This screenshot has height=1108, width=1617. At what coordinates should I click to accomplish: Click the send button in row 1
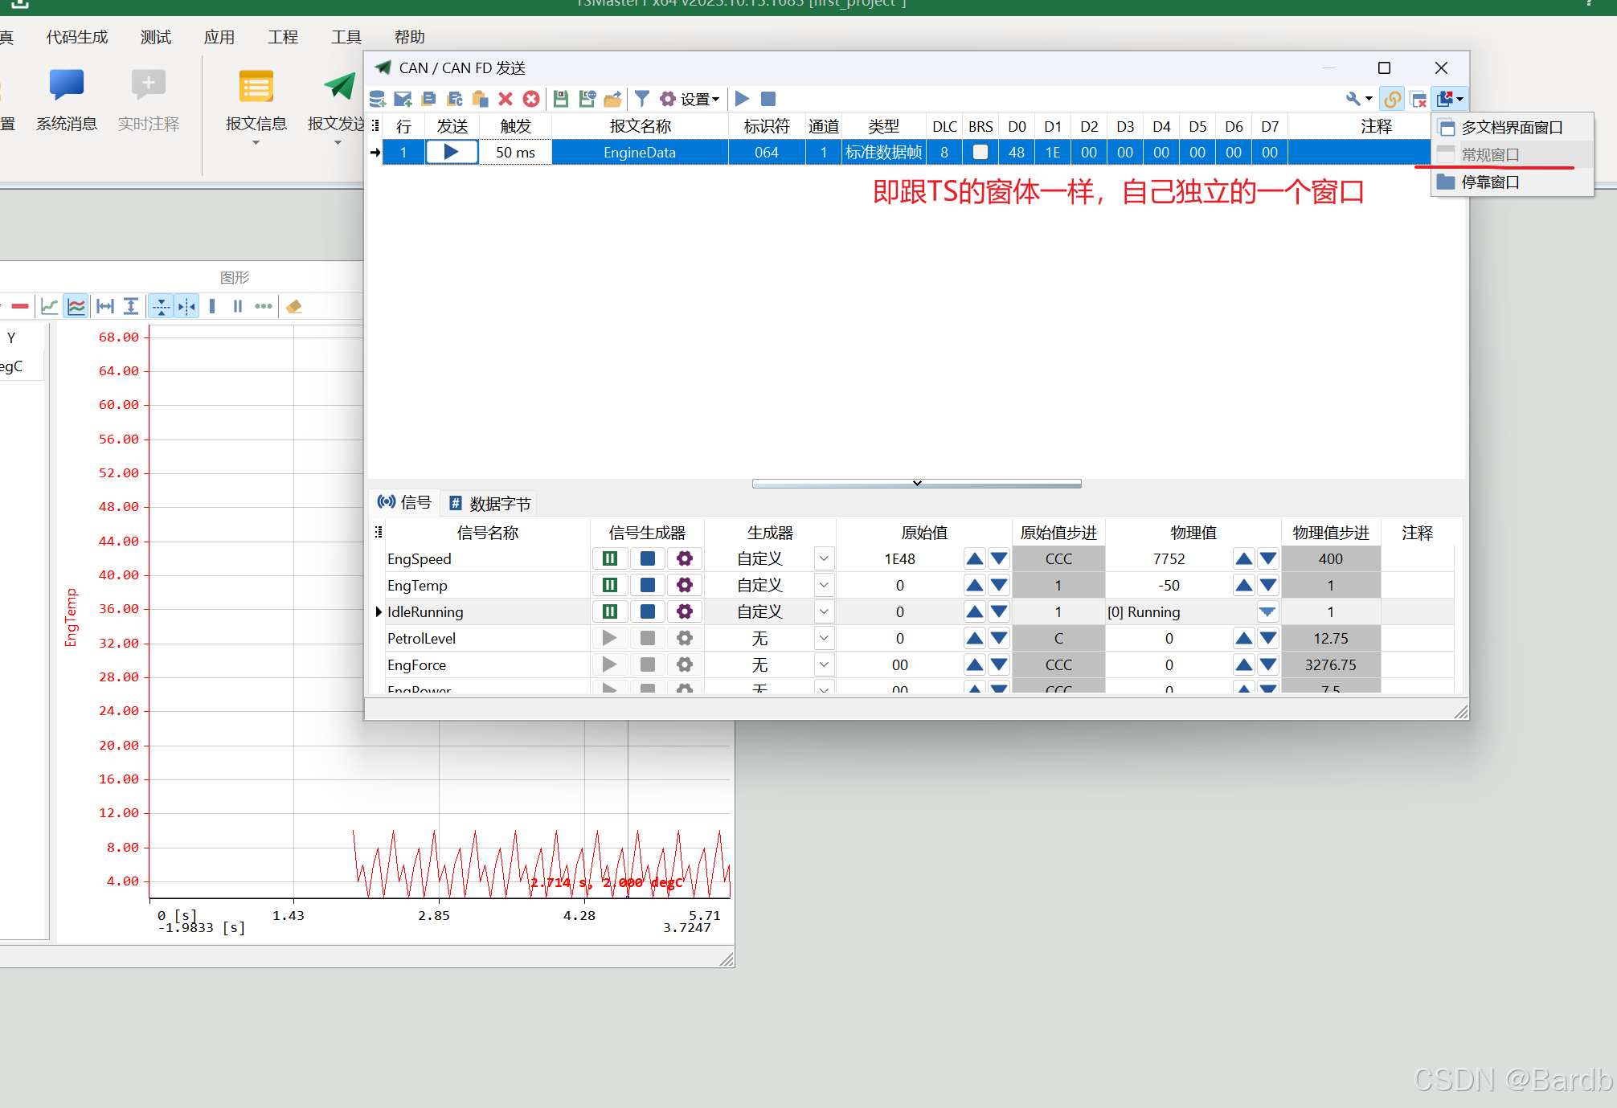pos(452,152)
